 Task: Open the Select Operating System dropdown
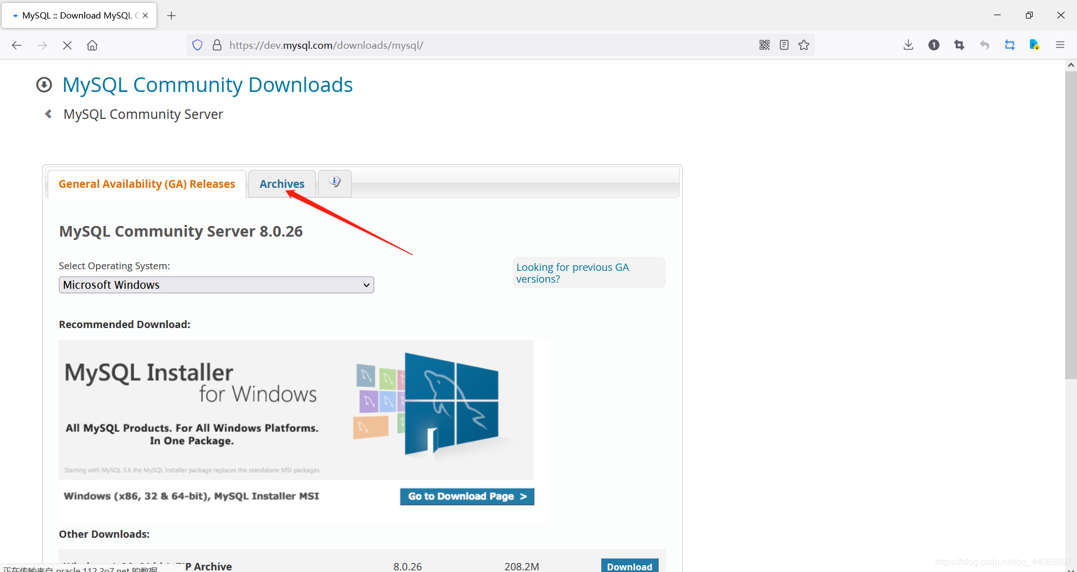(x=216, y=285)
